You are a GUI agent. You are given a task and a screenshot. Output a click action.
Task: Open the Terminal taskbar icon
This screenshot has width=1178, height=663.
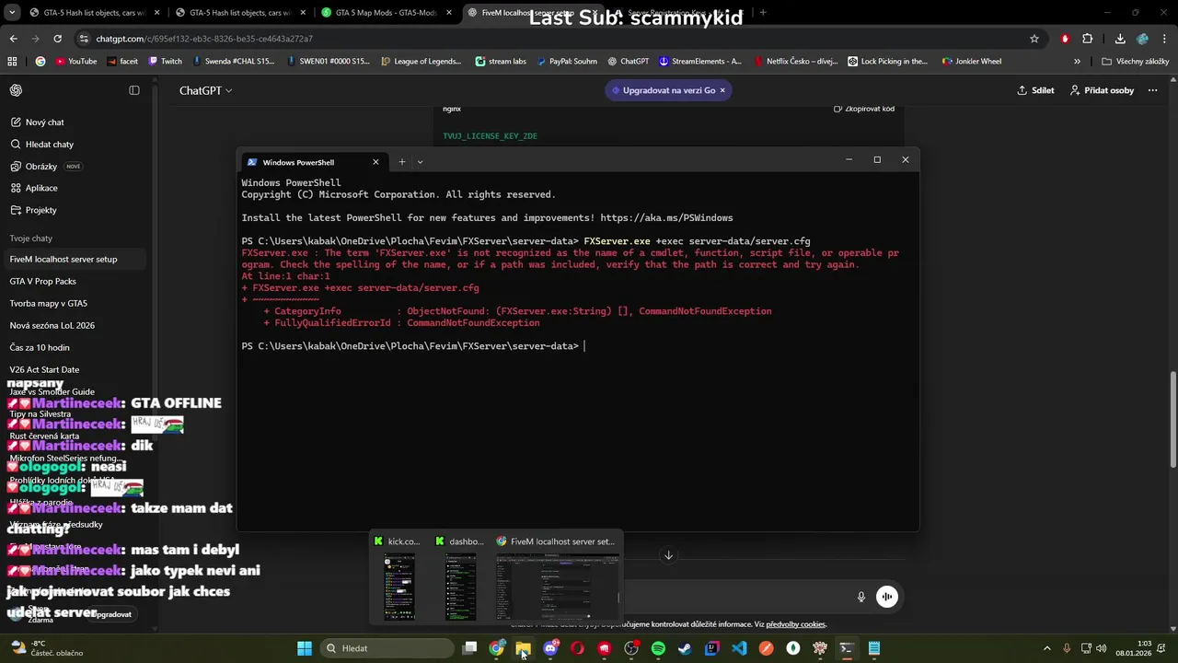pyautogui.click(x=847, y=648)
